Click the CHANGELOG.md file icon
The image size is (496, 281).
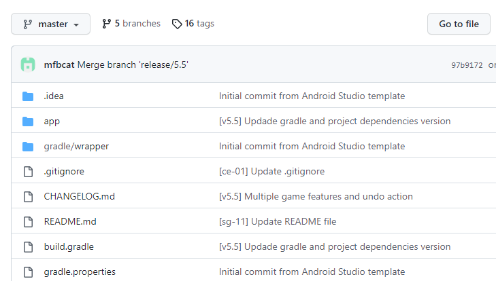tap(28, 197)
